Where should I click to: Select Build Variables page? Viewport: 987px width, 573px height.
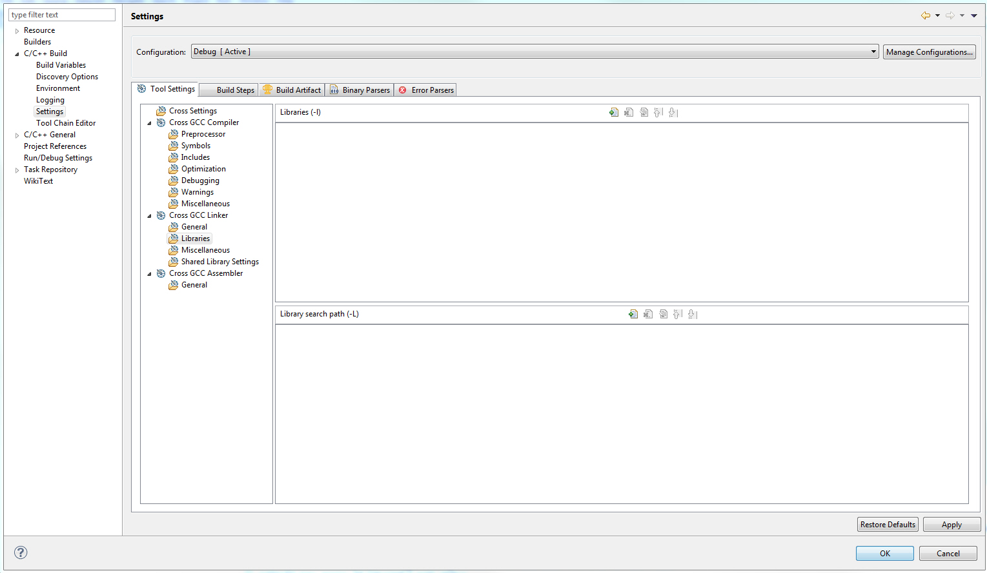click(61, 65)
